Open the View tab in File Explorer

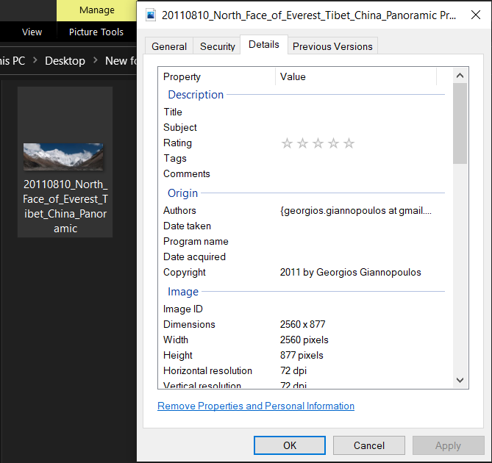coord(32,32)
